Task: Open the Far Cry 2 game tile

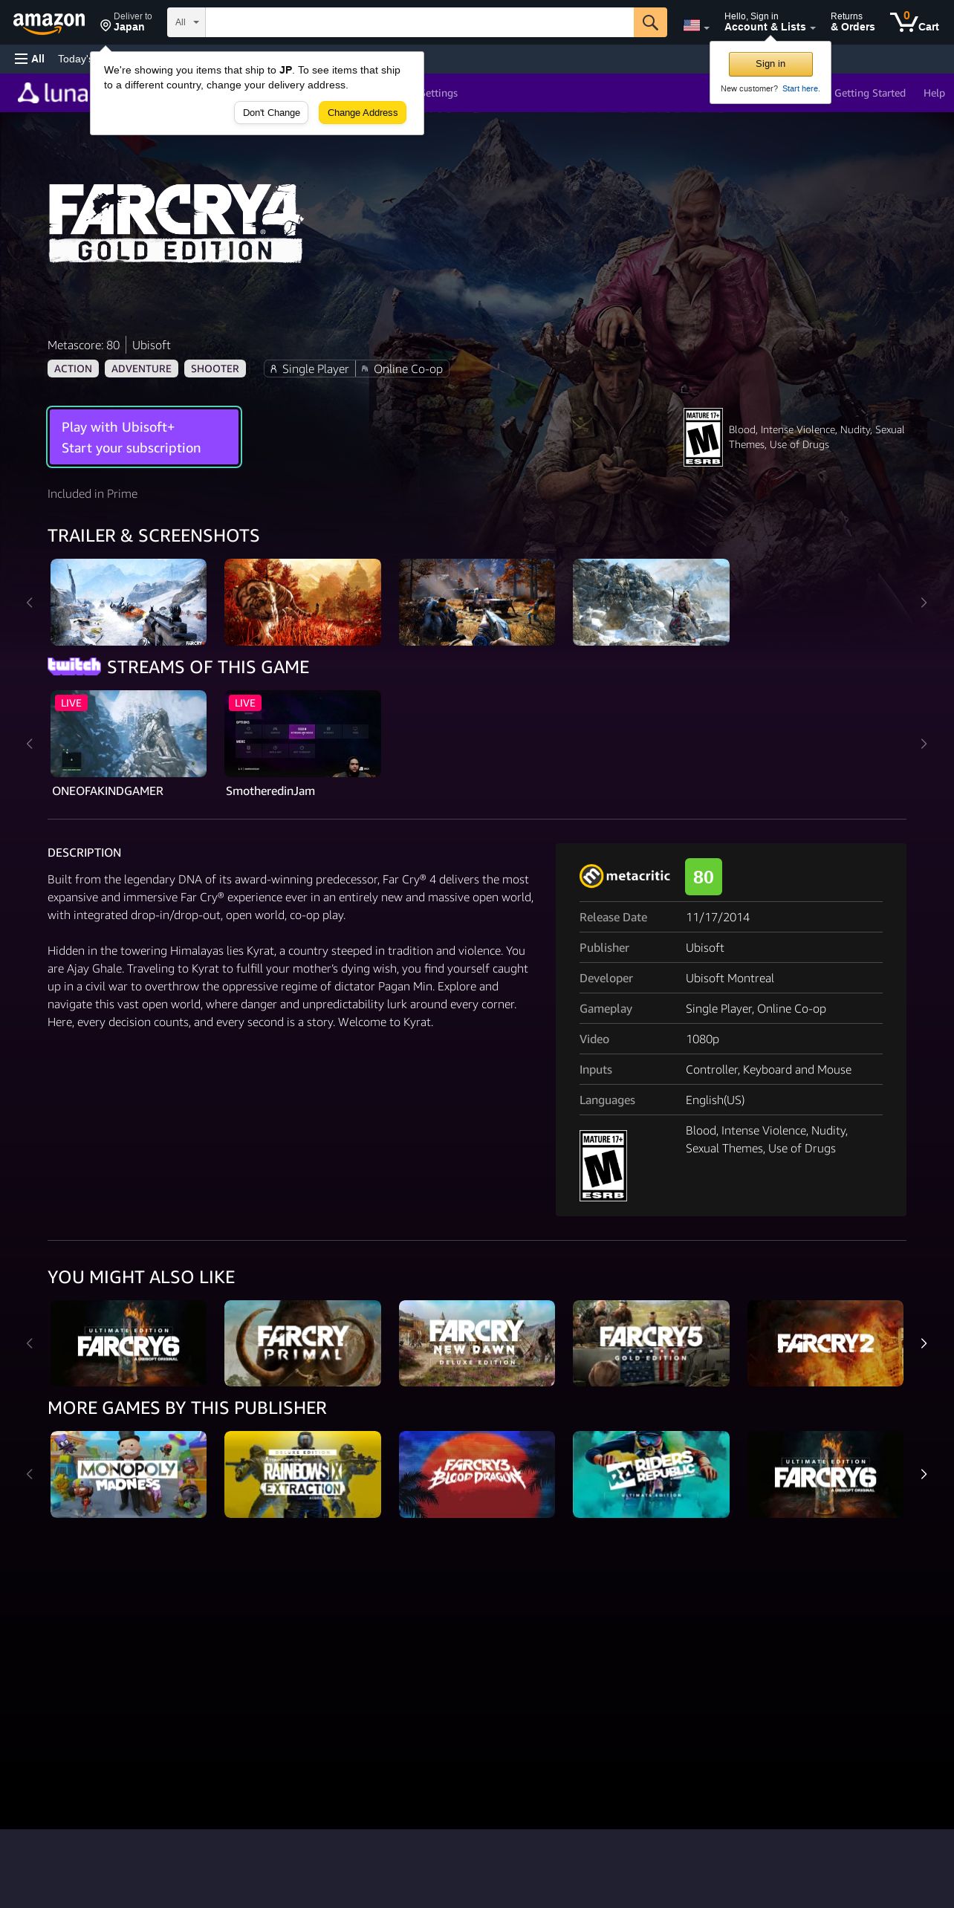Action: [x=825, y=1343]
